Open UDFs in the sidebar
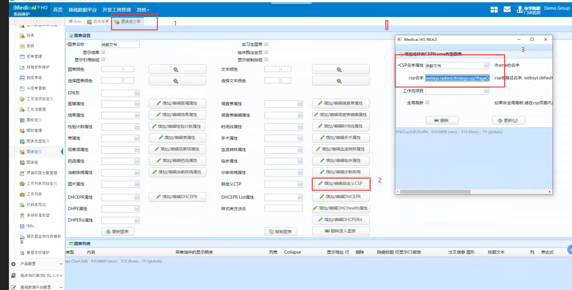This screenshot has width=572, height=290. click(30, 226)
